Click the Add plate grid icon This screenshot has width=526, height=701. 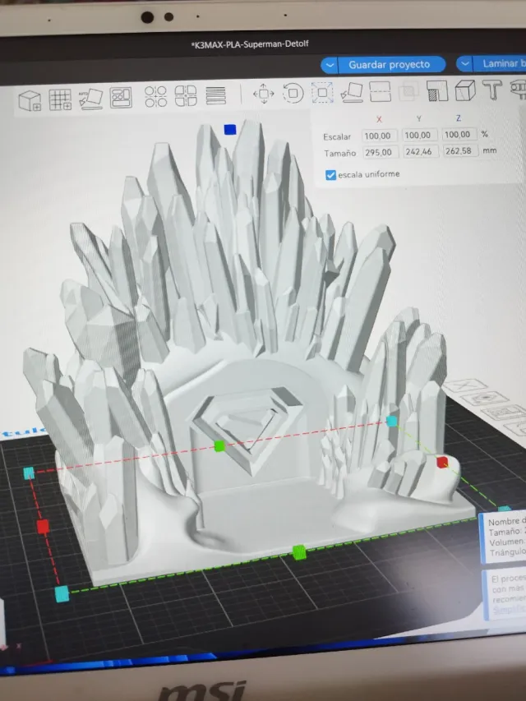[60, 99]
